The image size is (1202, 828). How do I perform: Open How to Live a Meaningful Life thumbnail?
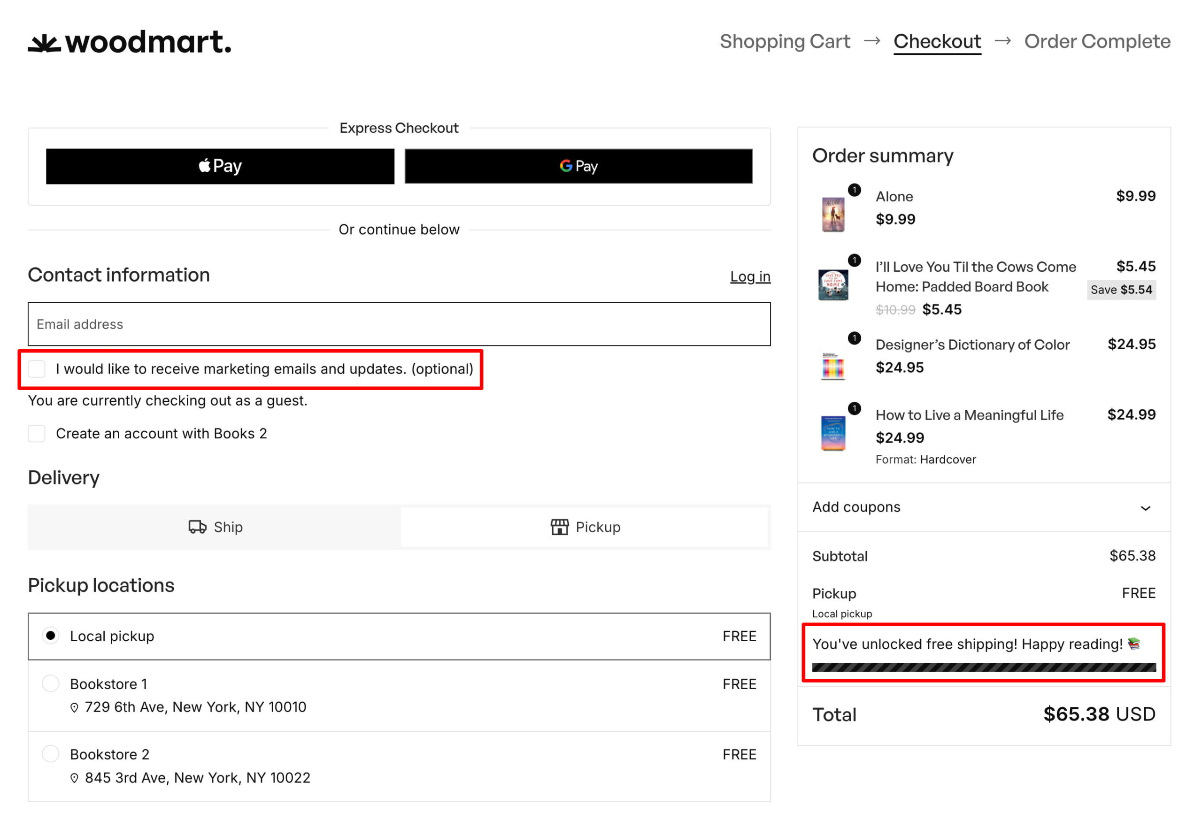click(833, 433)
